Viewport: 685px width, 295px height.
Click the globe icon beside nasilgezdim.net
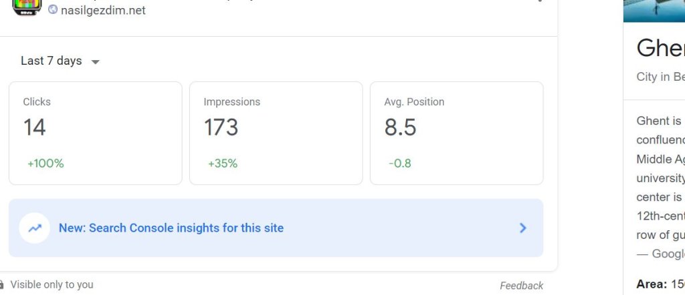point(53,9)
